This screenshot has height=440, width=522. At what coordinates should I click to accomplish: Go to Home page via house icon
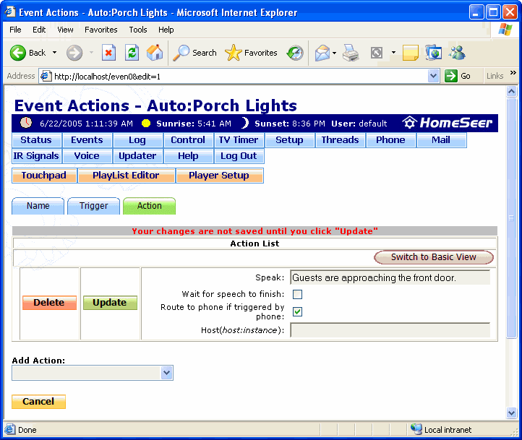155,53
